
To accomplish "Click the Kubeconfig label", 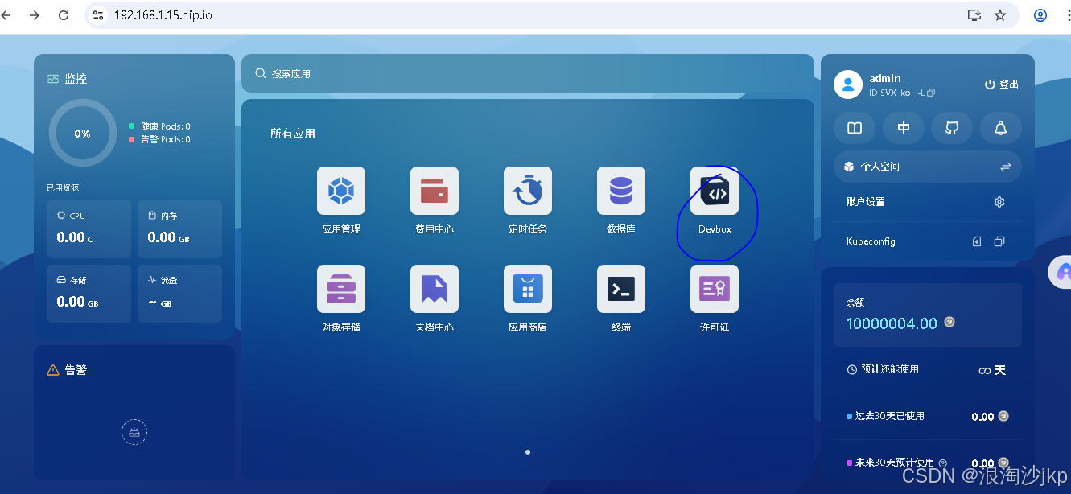I will click(871, 241).
